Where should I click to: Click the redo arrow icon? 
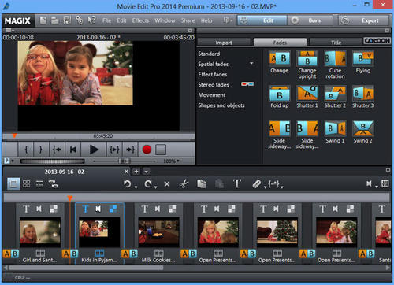tap(148, 184)
